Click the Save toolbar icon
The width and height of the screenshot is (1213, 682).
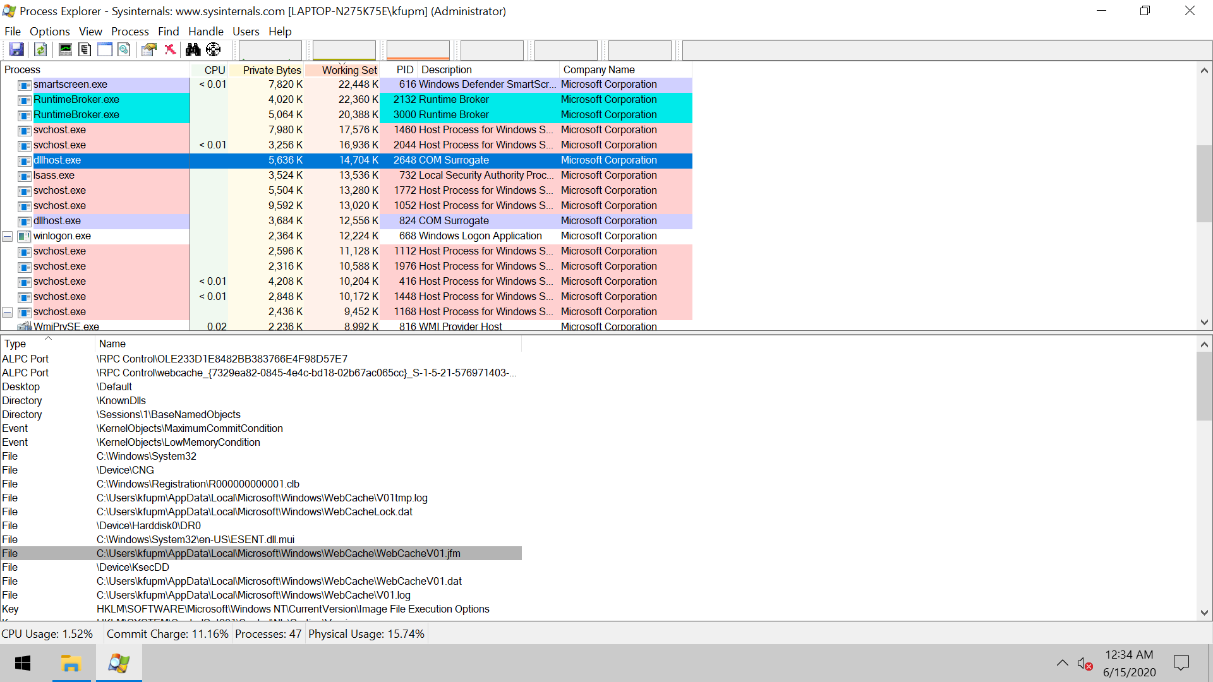coord(16,49)
